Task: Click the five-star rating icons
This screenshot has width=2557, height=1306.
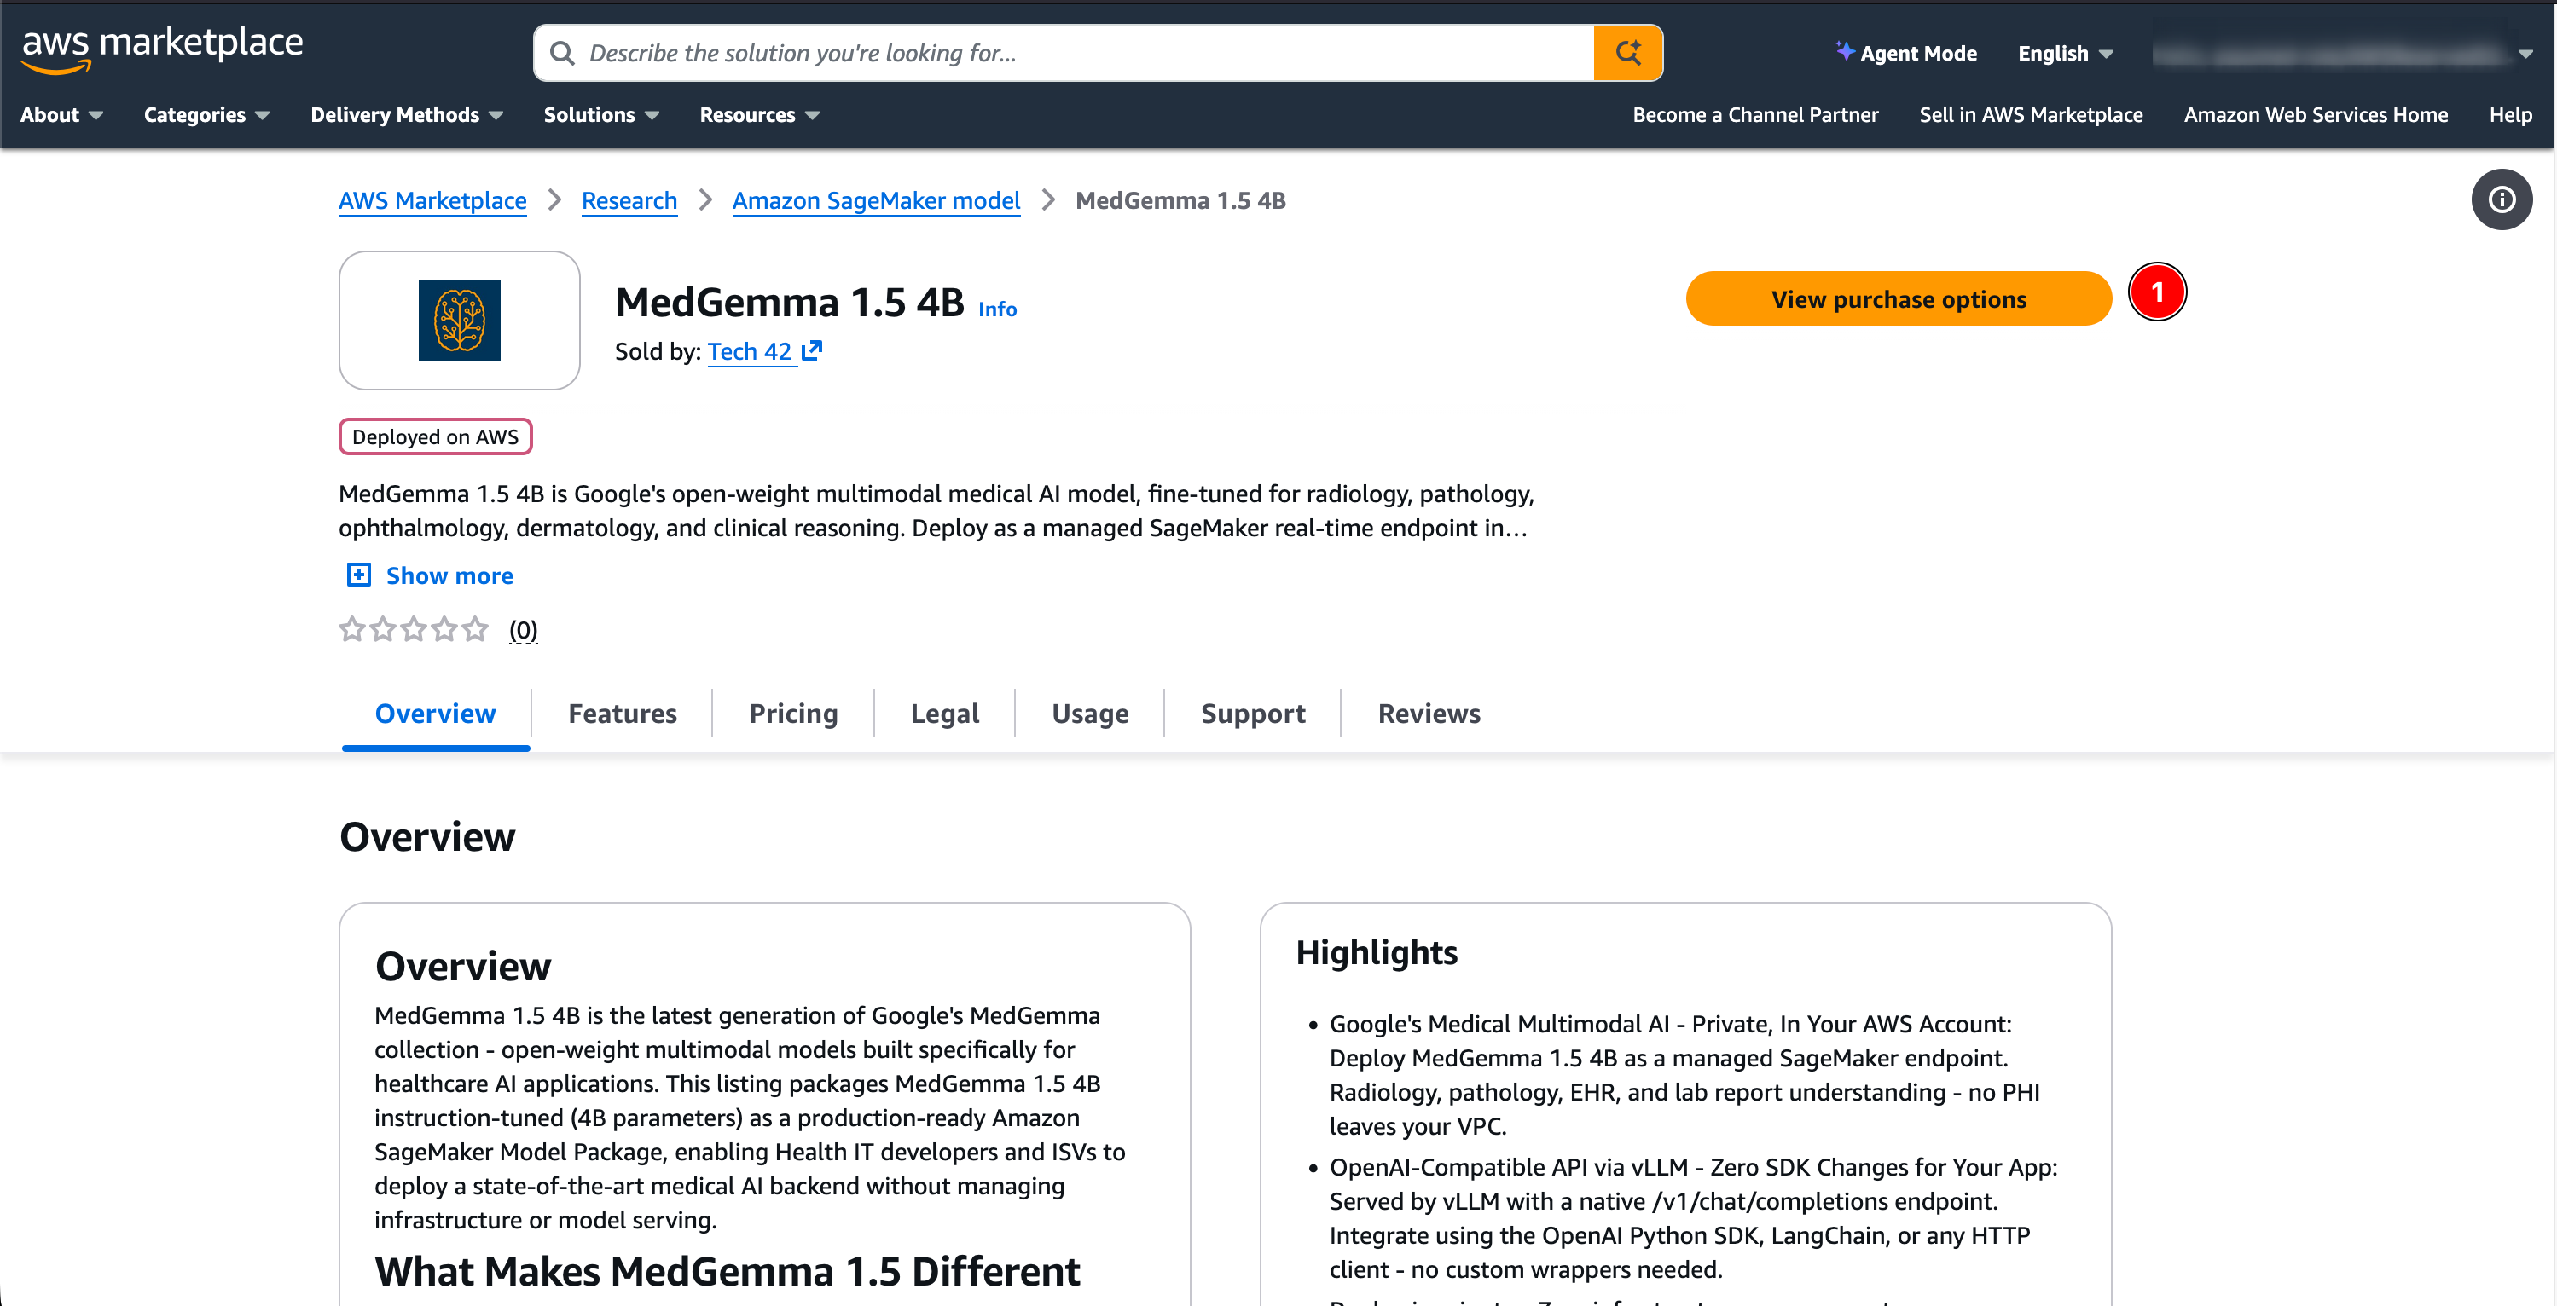Action: (x=414, y=629)
